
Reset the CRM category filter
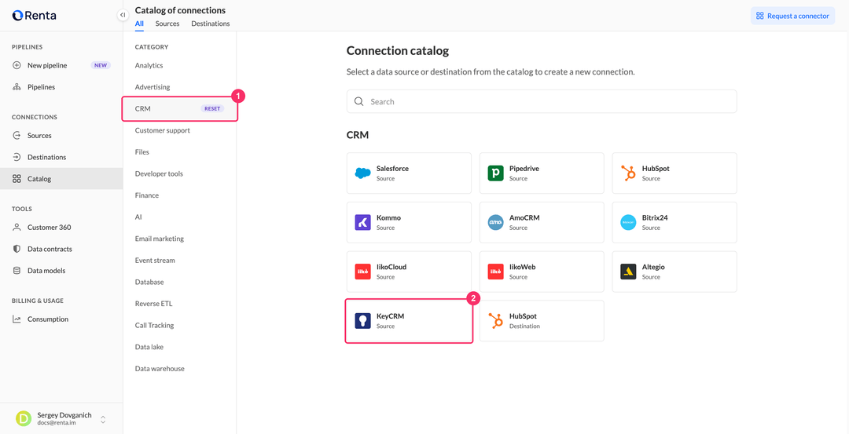[x=212, y=108]
